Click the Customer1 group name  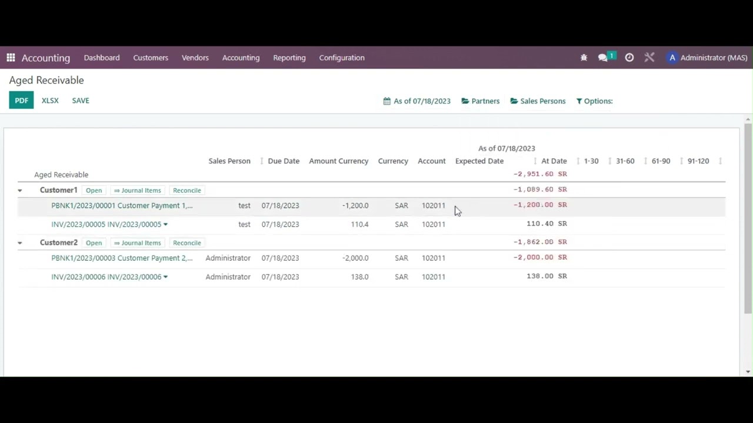click(x=58, y=190)
